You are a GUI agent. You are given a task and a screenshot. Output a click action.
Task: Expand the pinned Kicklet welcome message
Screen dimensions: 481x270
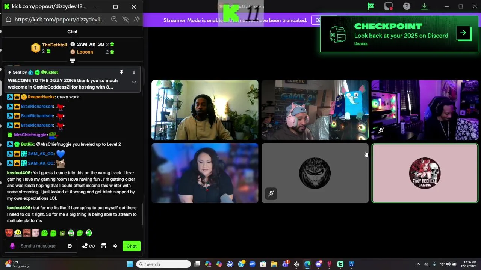[x=134, y=82]
